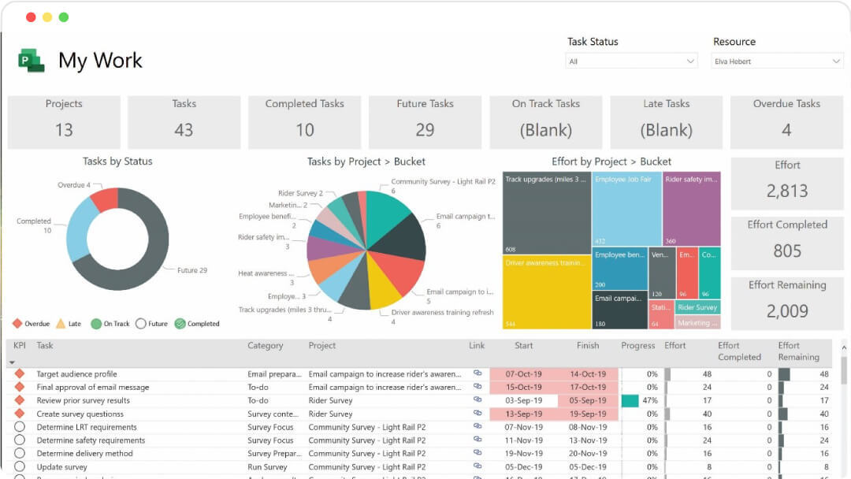Click the 47% progress bar for Rider Survey
The width and height of the screenshot is (851, 479).
629,400
